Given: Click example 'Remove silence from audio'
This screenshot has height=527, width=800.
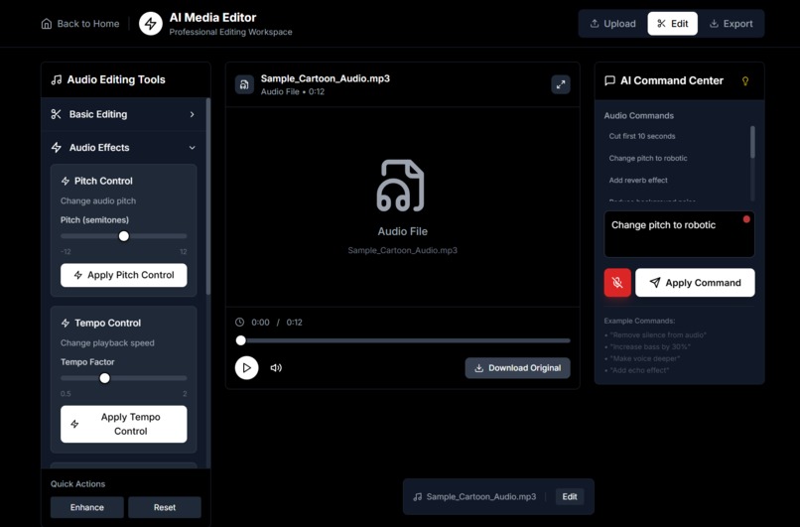Looking at the screenshot, I should 657,335.
